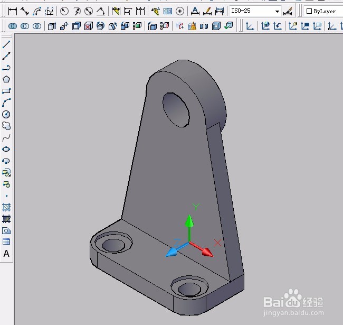The image size is (343, 325).
Task: Select the Region tool
Action: (6, 230)
